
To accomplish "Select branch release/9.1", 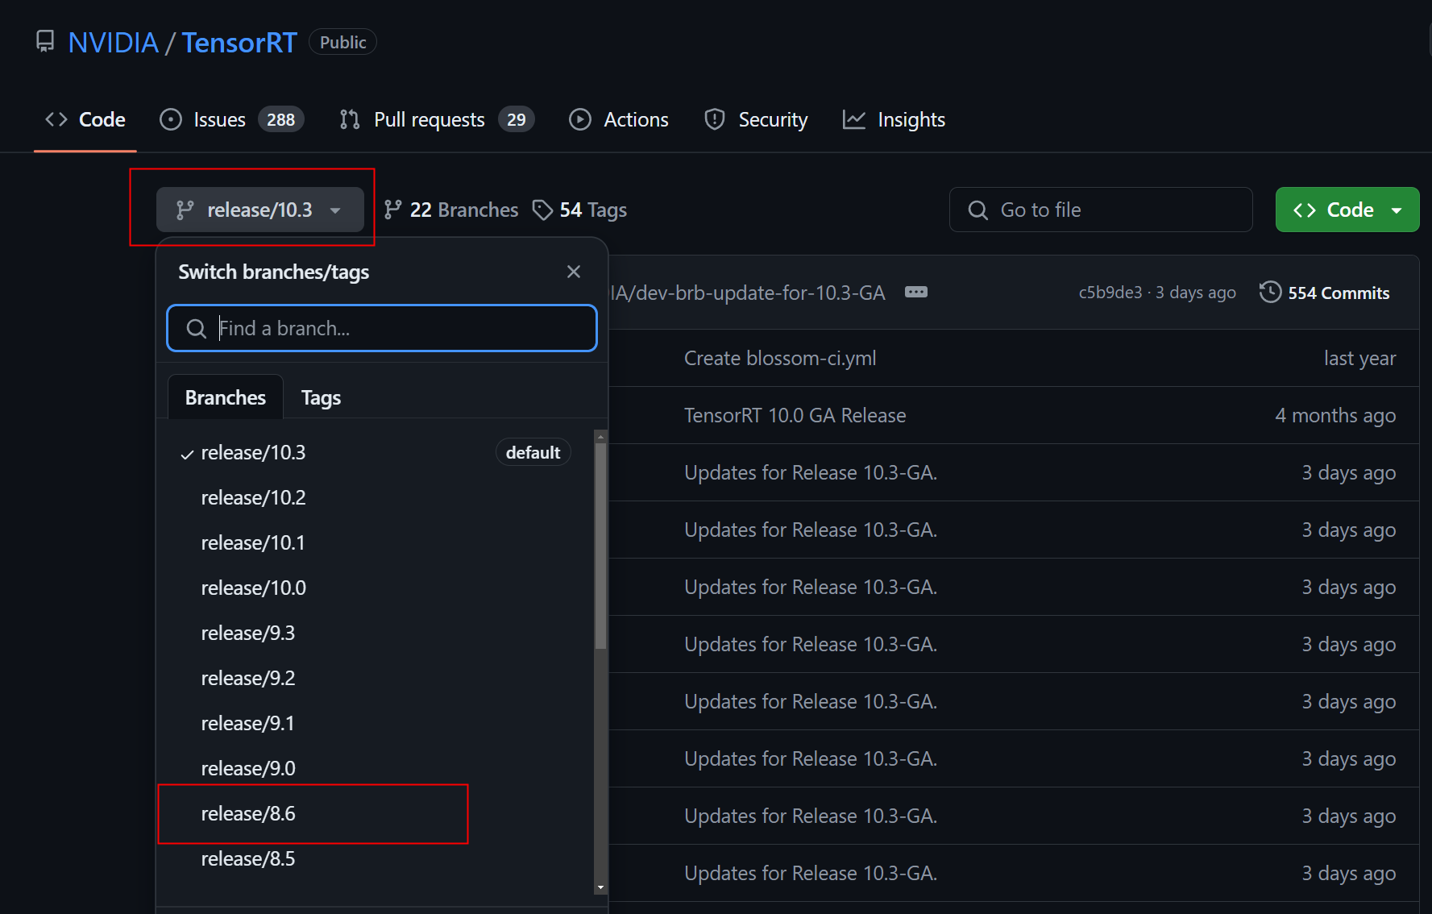I will tap(376, 723).
